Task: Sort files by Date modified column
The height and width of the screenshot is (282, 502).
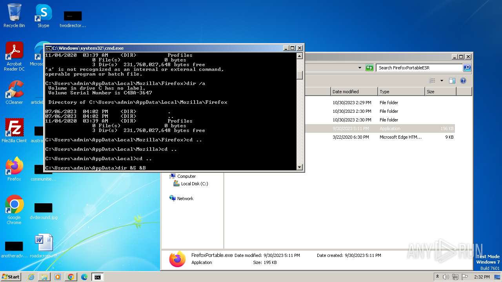Action: pyautogui.click(x=354, y=92)
